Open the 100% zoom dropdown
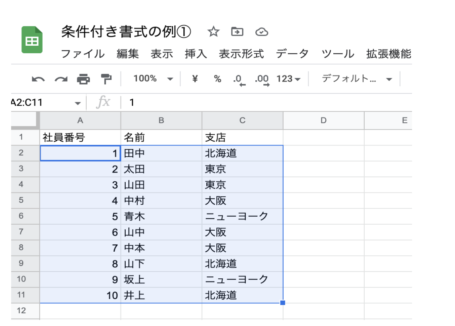 (154, 79)
